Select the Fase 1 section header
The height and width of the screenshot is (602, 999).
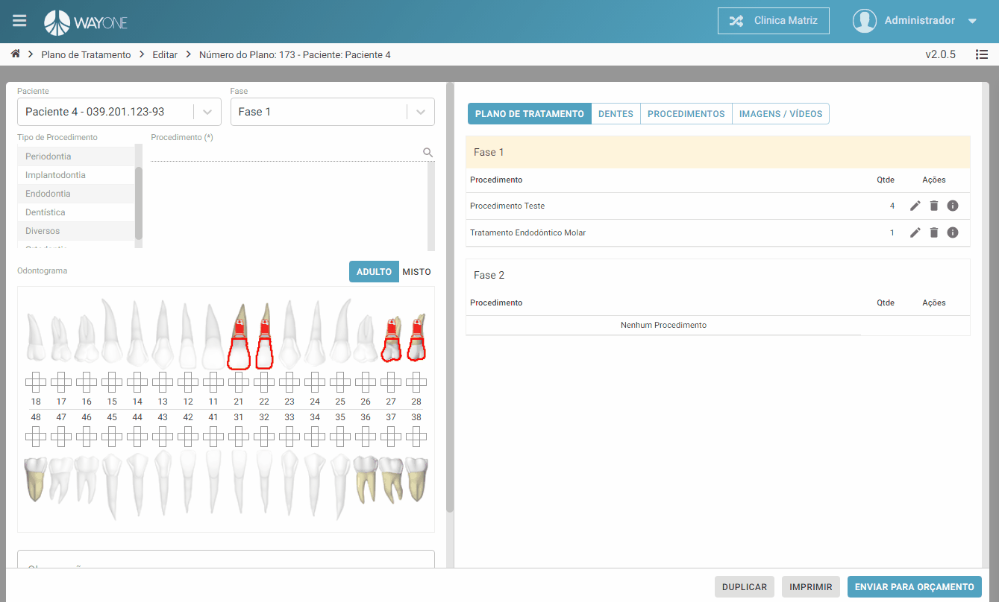pyautogui.click(x=718, y=152)
